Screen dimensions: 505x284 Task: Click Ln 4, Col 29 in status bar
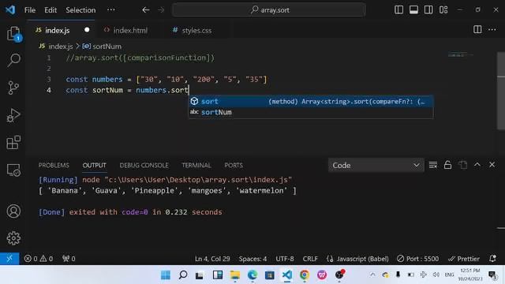click(212, 259)
